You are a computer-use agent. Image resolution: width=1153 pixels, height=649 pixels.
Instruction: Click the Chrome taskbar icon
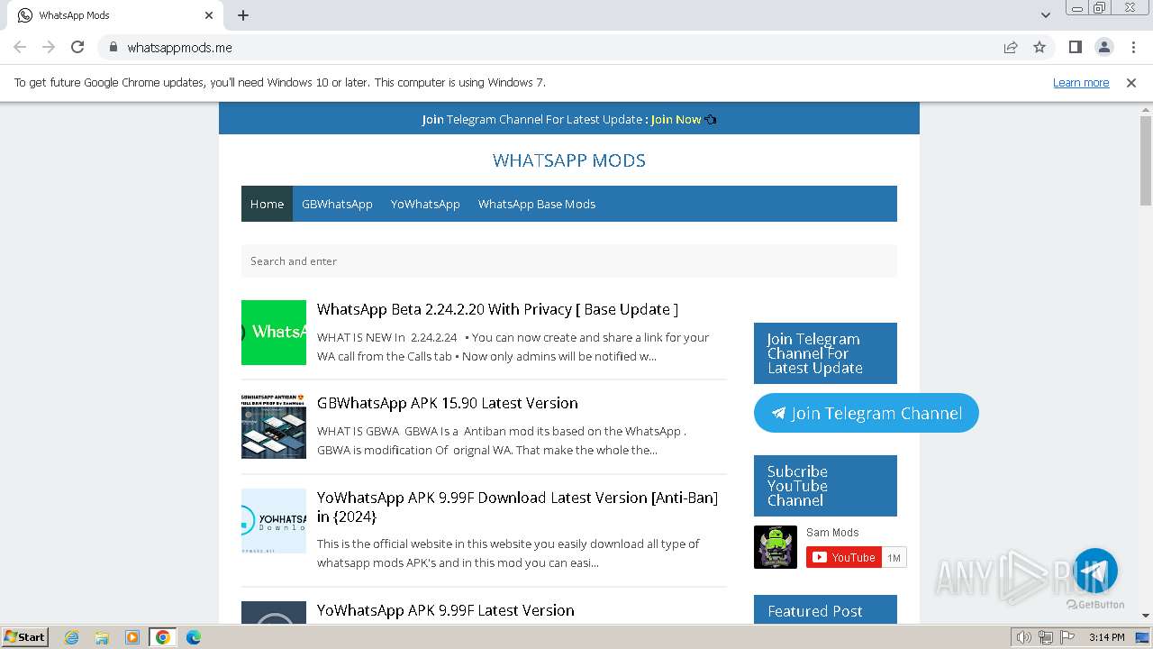point(163,637)
